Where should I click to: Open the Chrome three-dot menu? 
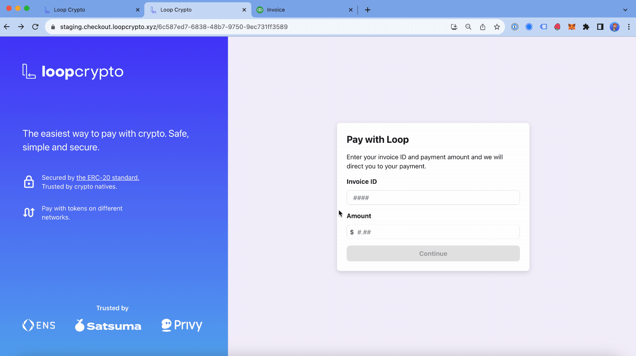coord(629,27)
